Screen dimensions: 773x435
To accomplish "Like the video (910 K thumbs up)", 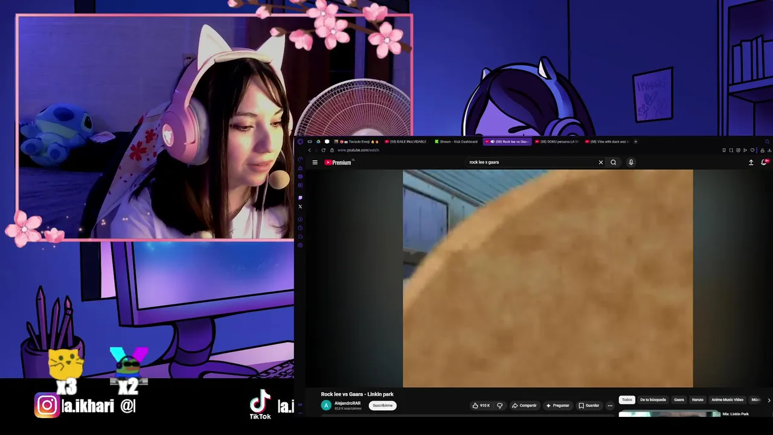I will [x=482, y=405].
